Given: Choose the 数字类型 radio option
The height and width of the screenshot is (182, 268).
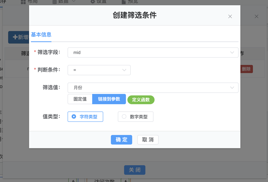Looking at the screenshot, I should [135, 117].
